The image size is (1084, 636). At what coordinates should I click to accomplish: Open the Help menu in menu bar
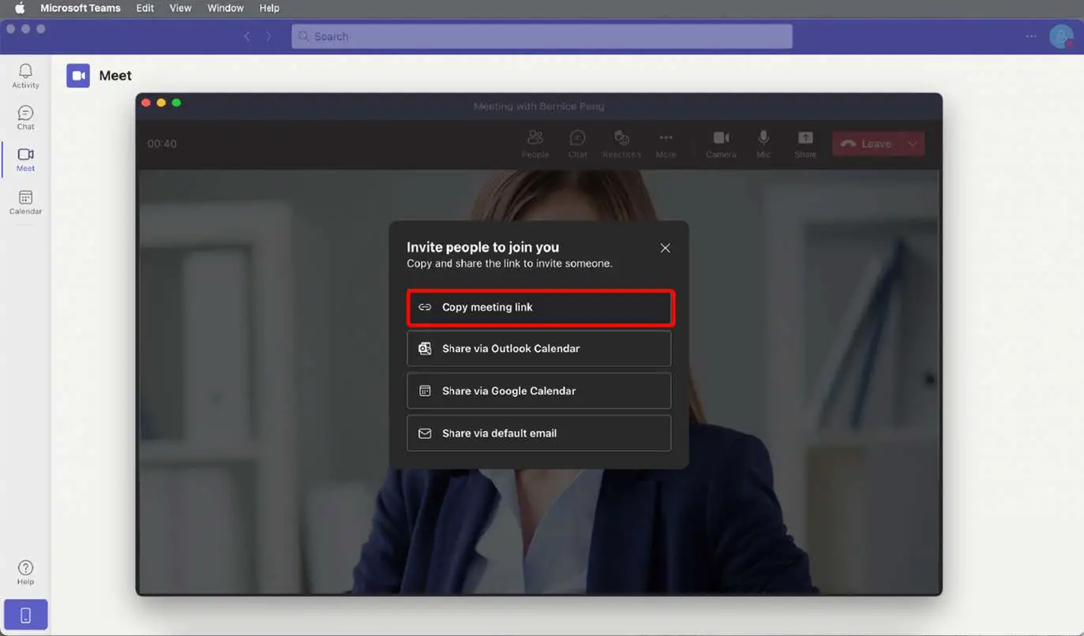point(269,8)
